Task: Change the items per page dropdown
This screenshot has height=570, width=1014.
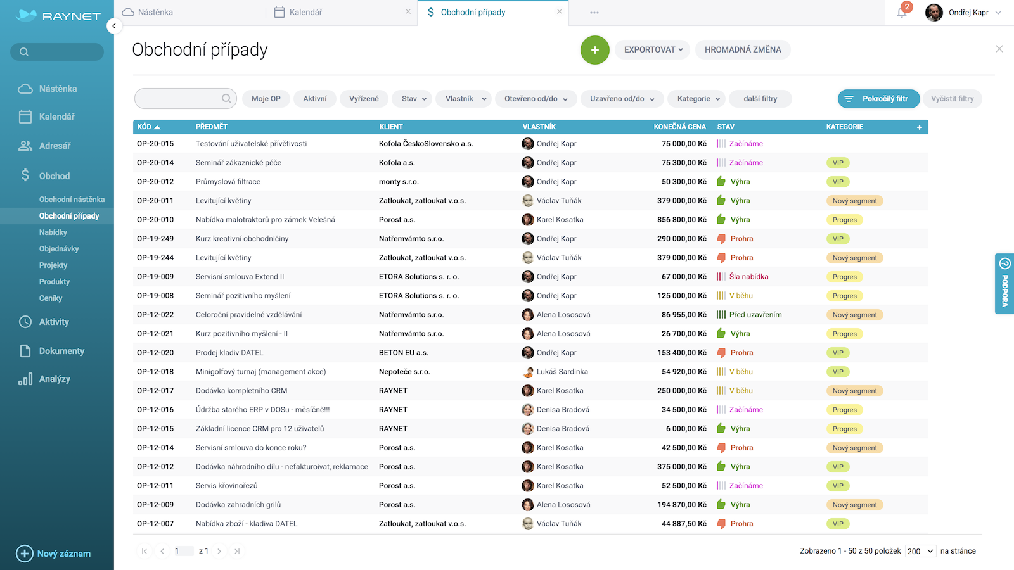Action: (920, 551)
